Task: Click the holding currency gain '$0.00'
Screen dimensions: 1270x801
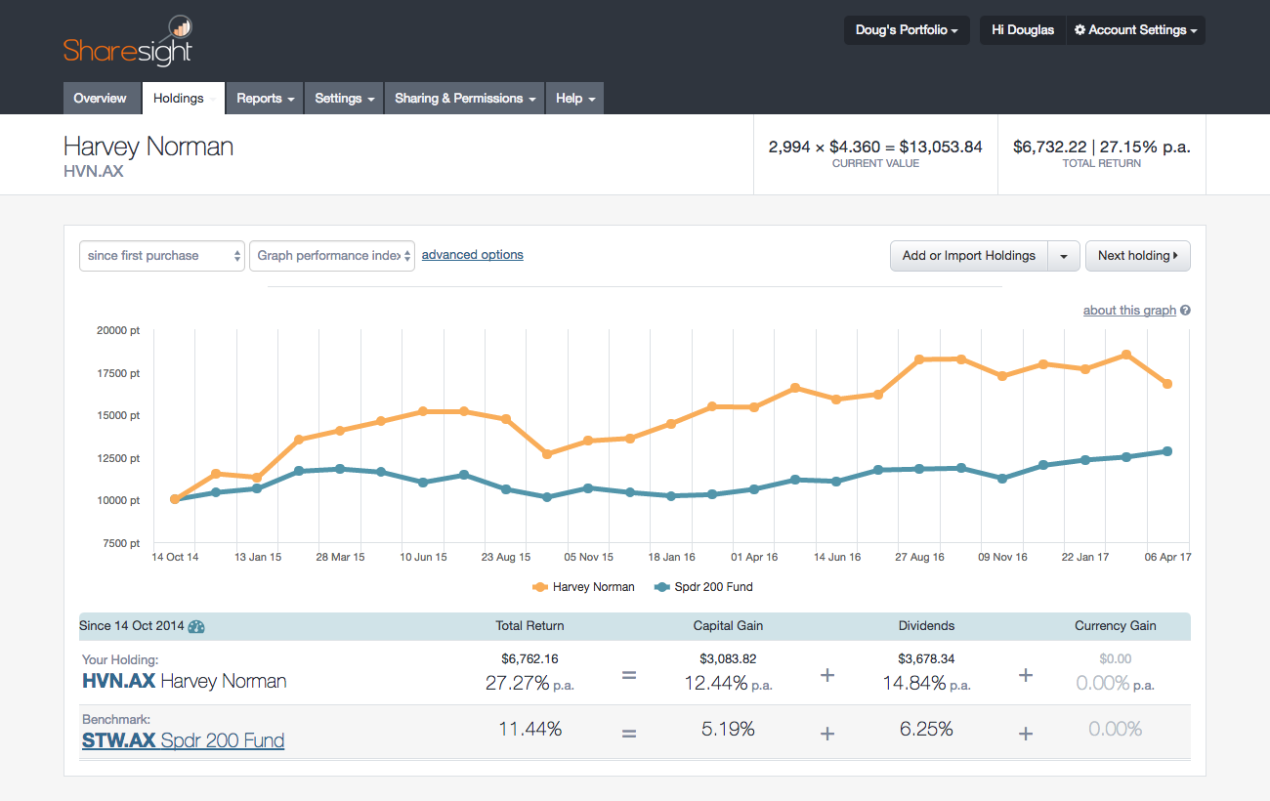Action: [1116, 659]
